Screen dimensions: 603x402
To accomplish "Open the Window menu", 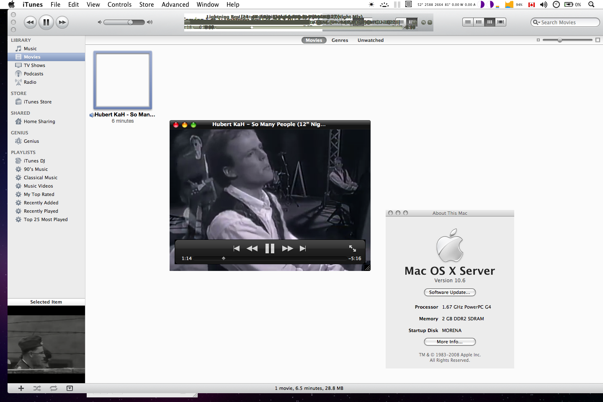I will pos(208,5).
